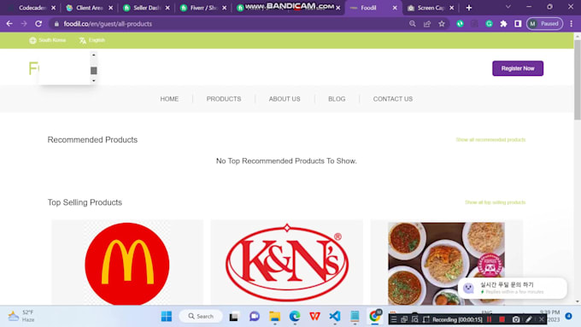Image resolution: width=581 pixels, height=327 pixels.
Task: Open the Chrome extensions puzzle menu
Action: (x=503, y=24)
